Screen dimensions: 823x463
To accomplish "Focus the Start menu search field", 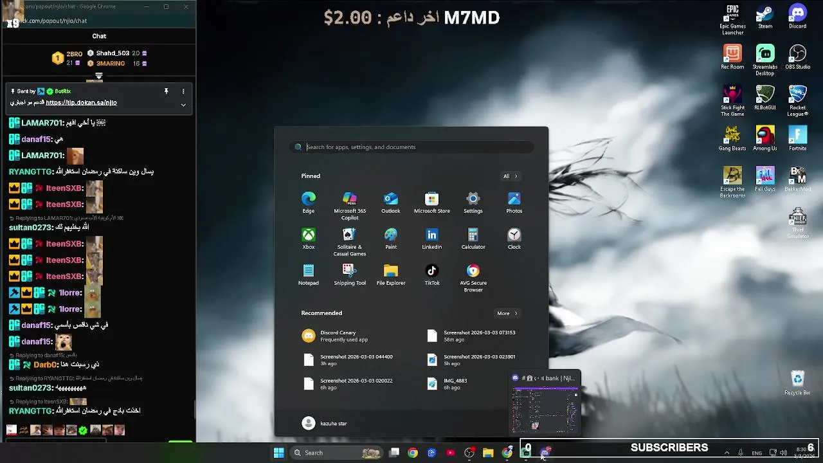I will (411, 147).
